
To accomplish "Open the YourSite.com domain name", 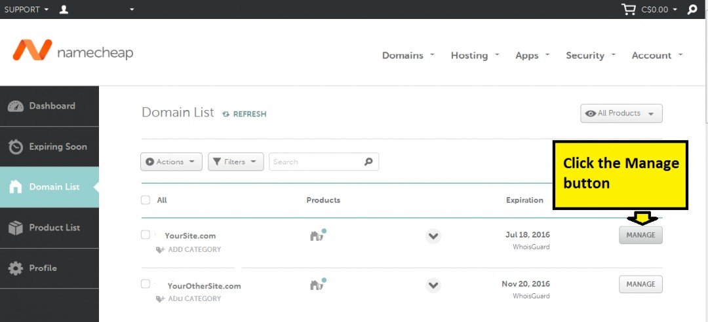I will point(190,236).
